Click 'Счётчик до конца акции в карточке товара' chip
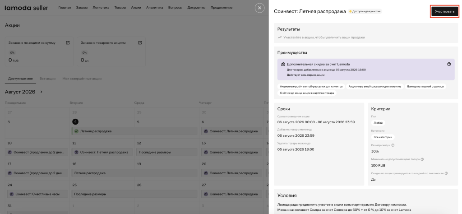The width and height of the screenshot is (462, 214). pos(307,93)
